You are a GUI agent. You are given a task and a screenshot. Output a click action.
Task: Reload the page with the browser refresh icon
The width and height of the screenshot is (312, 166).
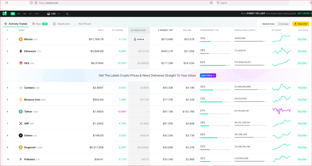7,3
